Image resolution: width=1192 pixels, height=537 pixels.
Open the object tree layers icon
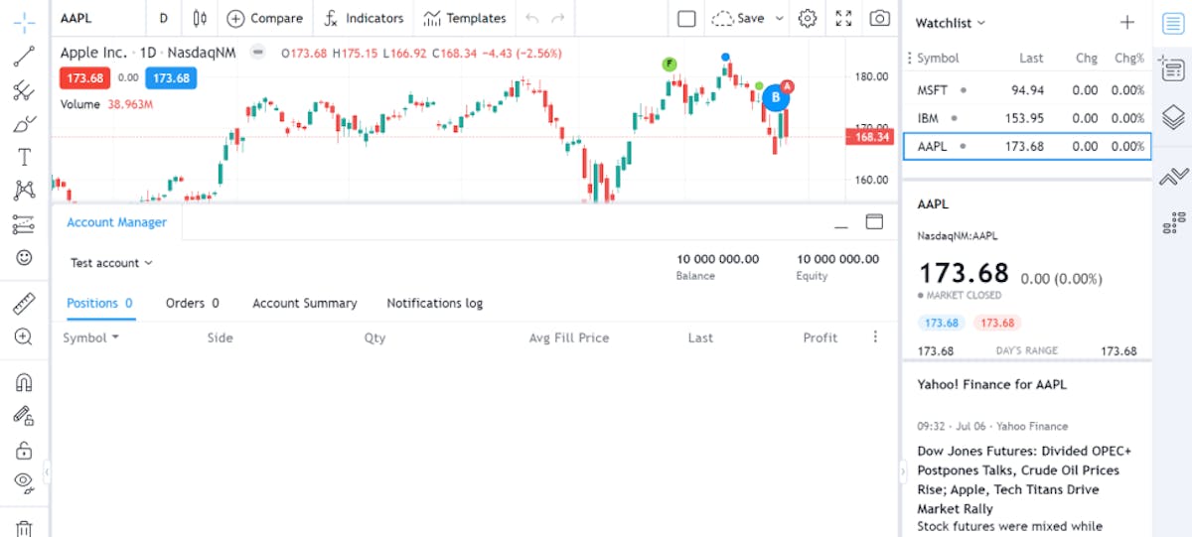tap(1173, 116)
